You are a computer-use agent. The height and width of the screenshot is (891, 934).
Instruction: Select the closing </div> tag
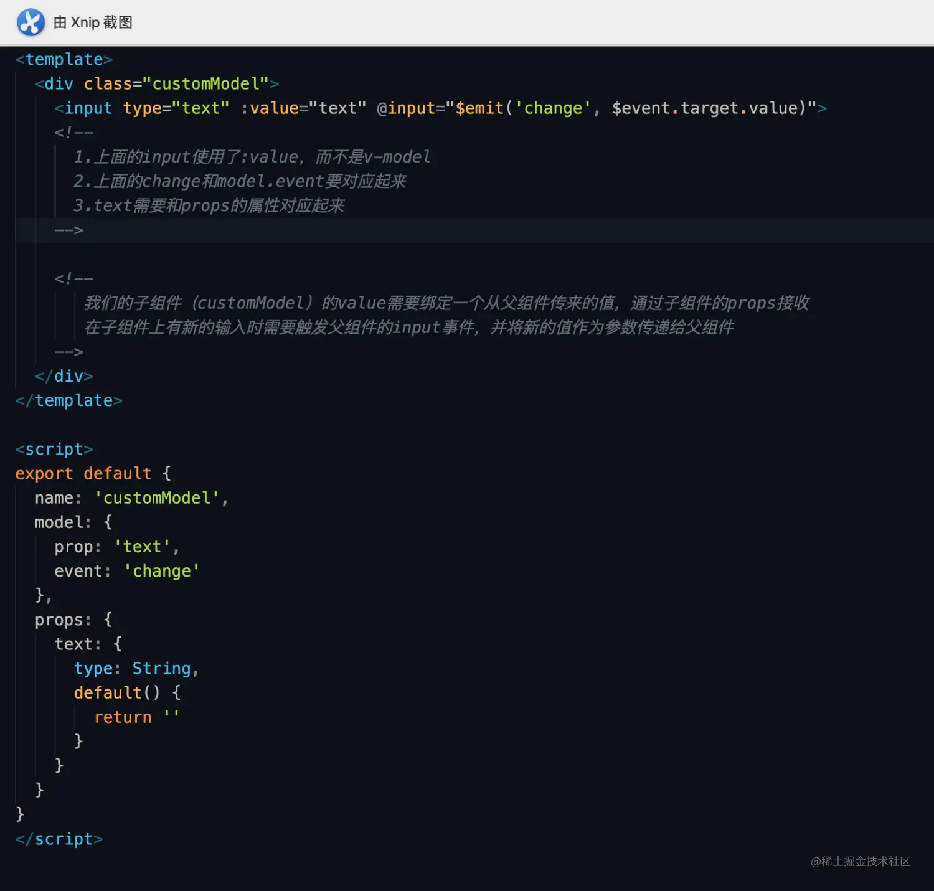[64, 376]
